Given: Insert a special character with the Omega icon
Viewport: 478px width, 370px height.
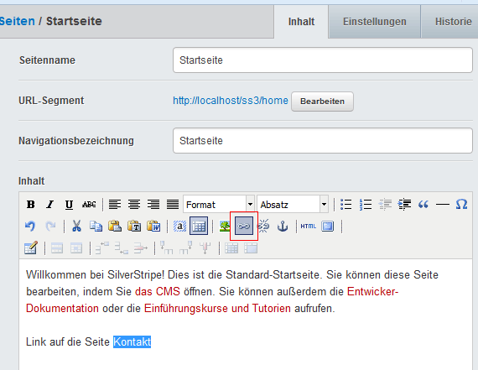Looking at the screenshot, I should (461, 204).
